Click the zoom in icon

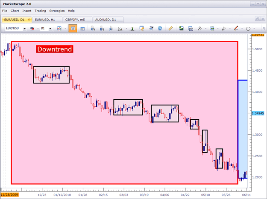(93, 29)
